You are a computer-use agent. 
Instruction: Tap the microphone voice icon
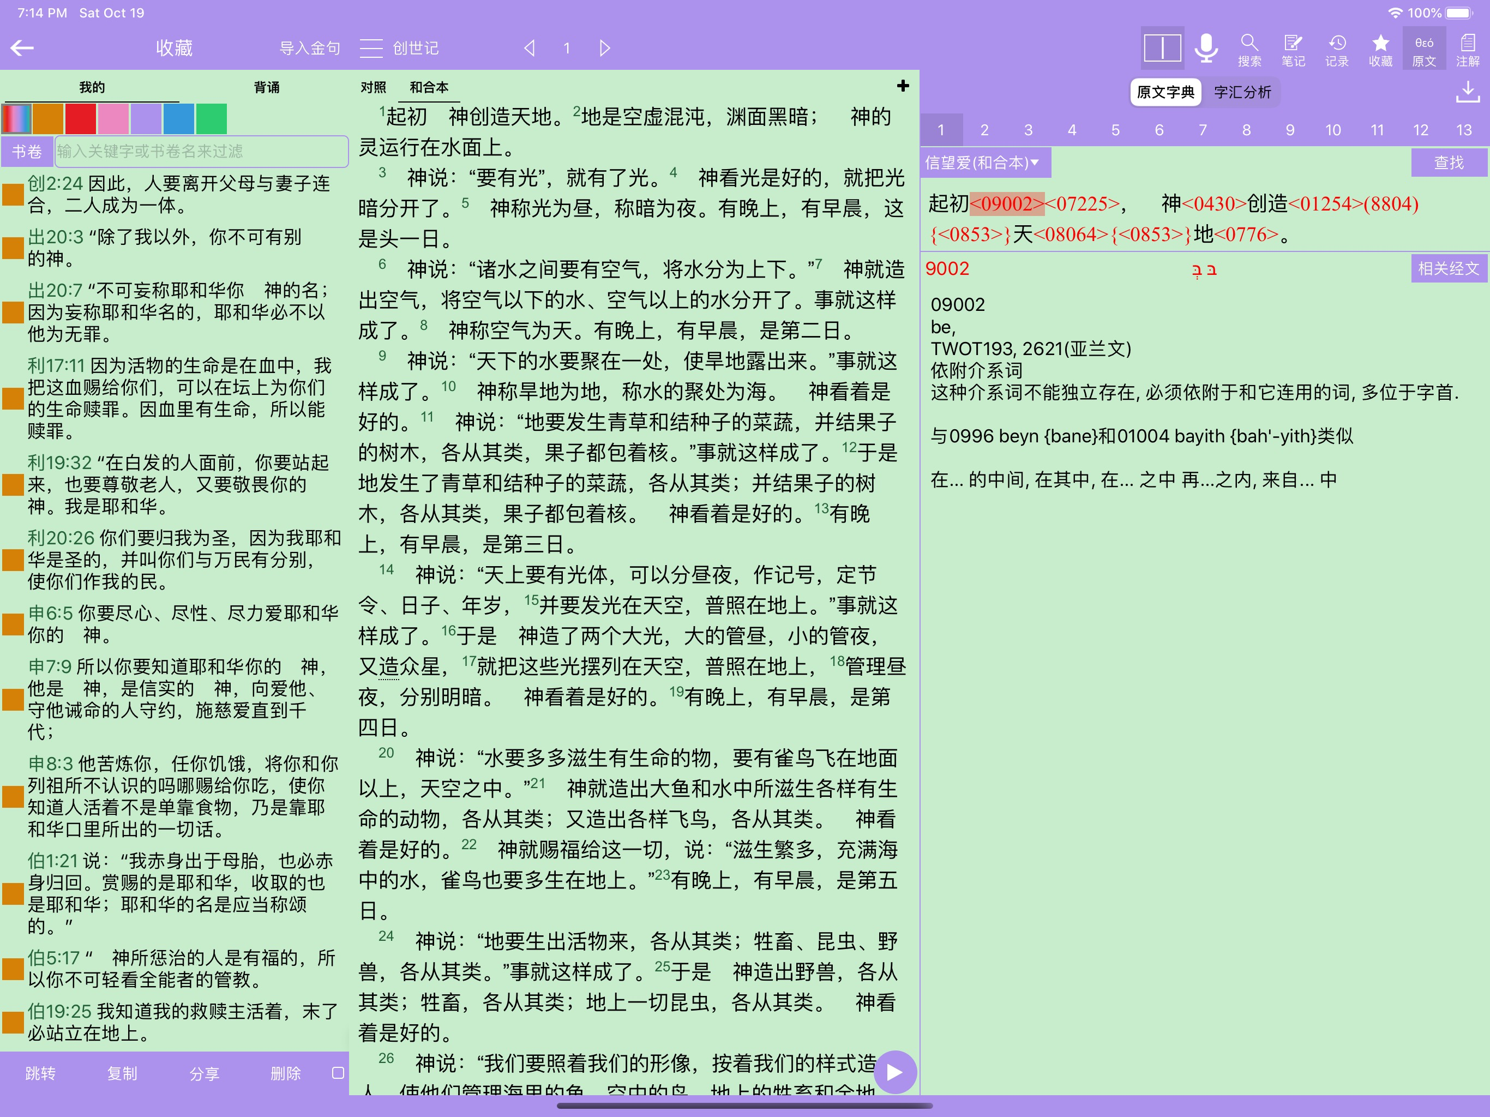point(1206,48)
